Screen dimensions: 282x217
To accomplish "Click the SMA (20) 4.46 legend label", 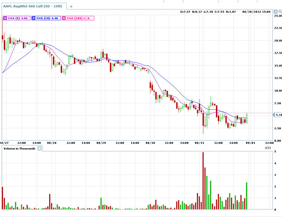I will [x=48, y=18].
